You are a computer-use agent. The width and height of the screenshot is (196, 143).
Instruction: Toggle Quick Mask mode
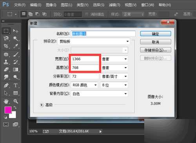[6, 125]
